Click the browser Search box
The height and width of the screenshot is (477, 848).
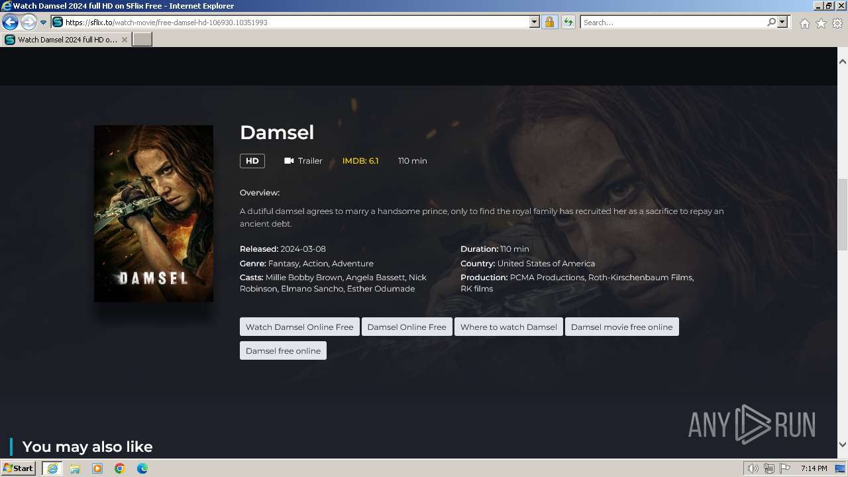(673, 23)
